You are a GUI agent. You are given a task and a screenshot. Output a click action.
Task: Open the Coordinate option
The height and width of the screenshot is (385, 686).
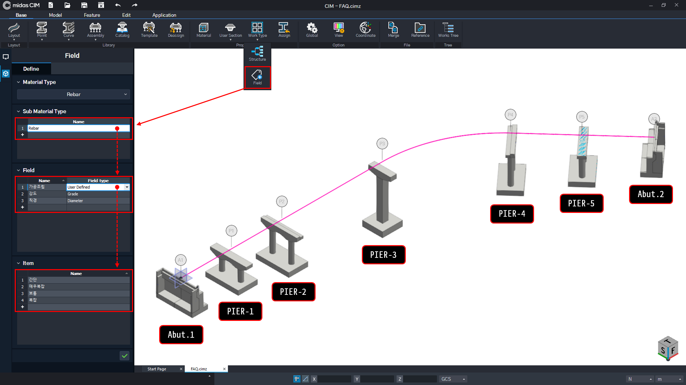tap(365, 30)
